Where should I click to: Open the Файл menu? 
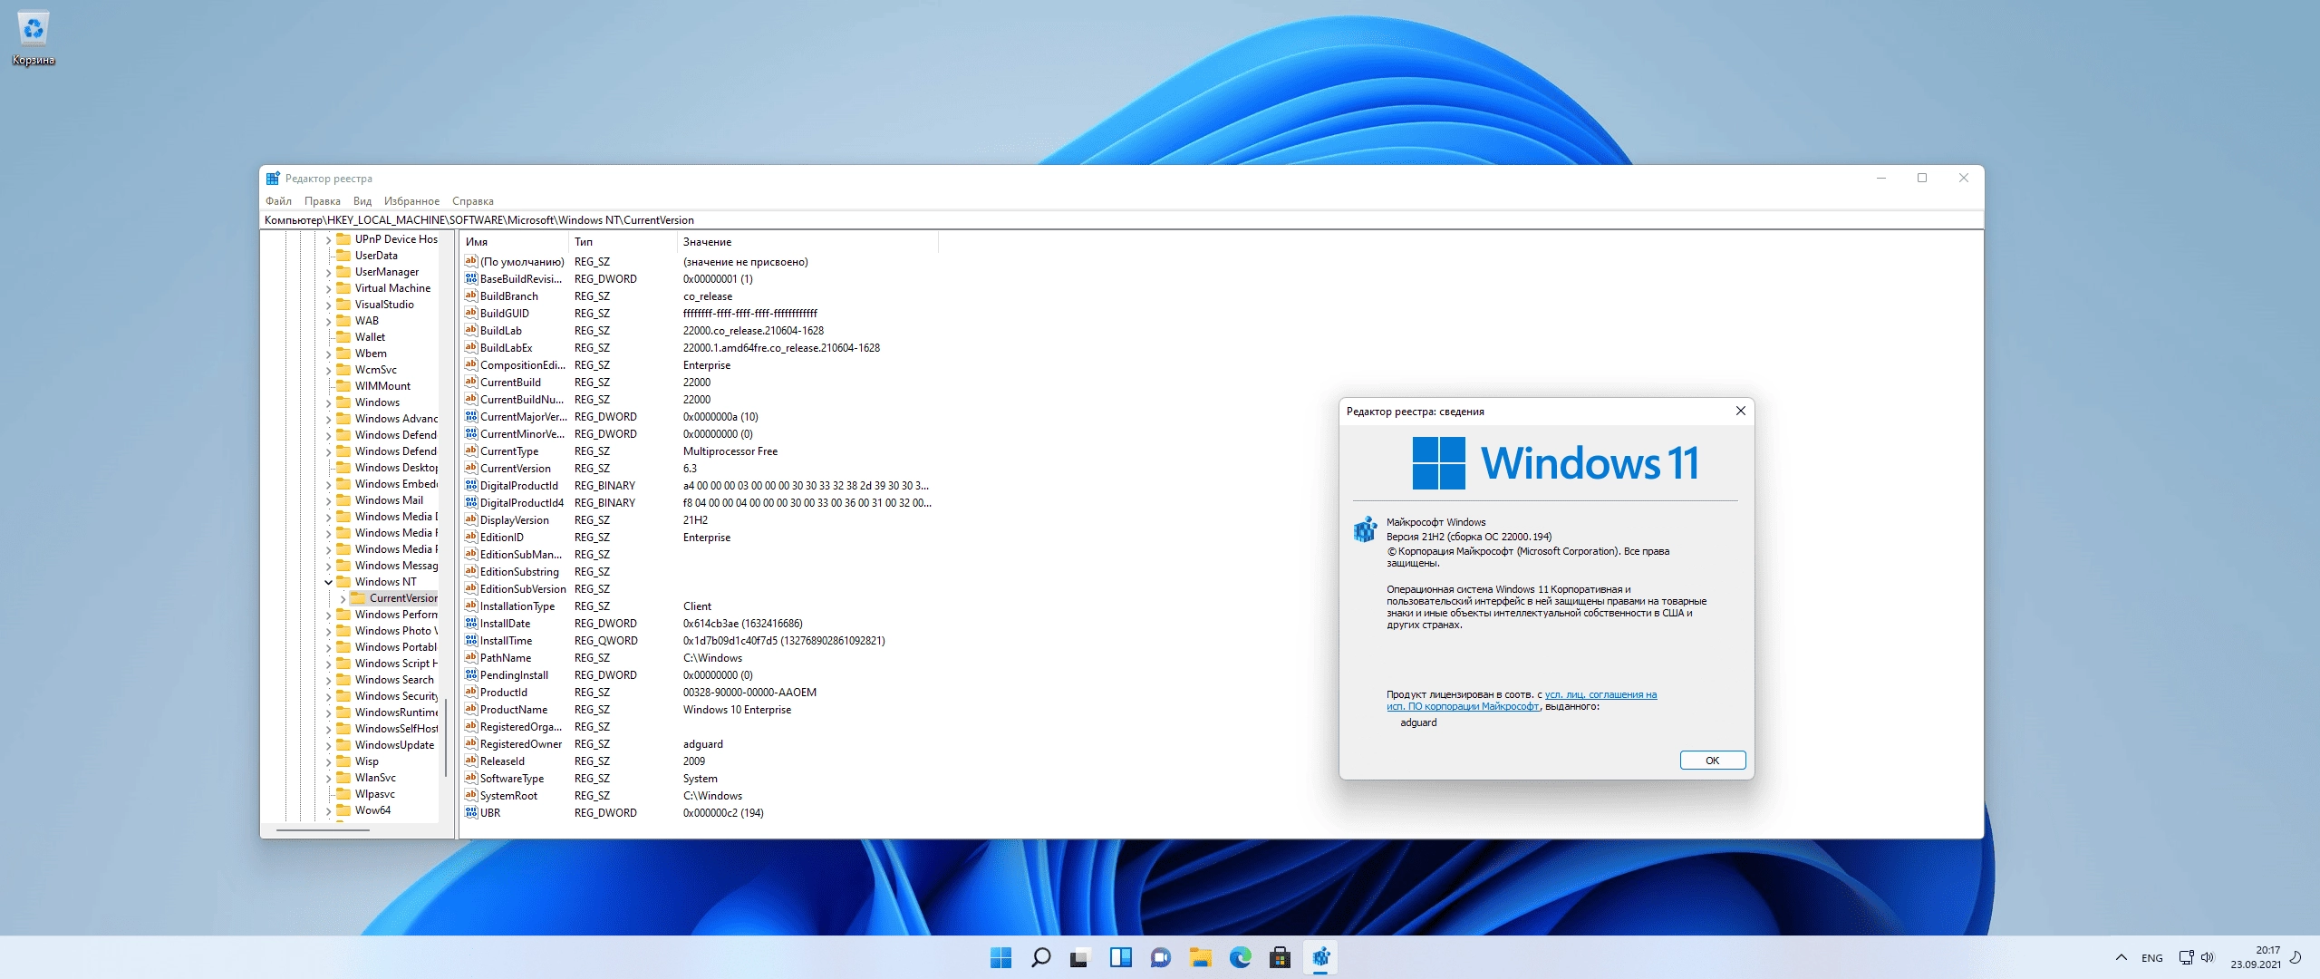tap(278, 201)
